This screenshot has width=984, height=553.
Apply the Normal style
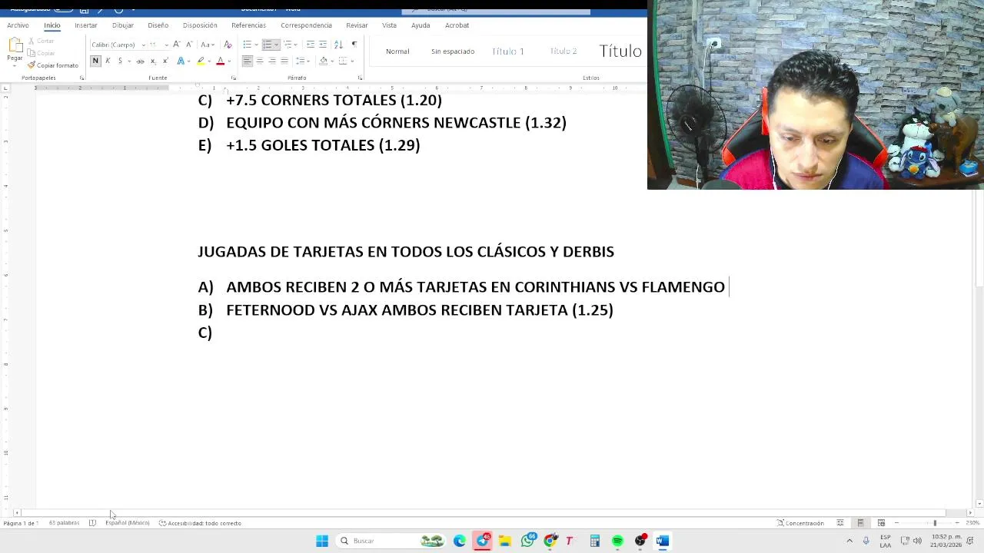(x=397, y=51)
